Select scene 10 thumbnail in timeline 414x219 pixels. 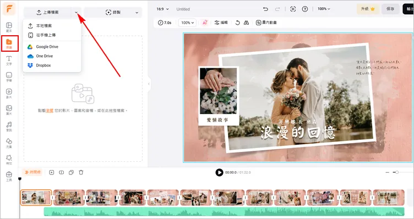coord(323,198)
